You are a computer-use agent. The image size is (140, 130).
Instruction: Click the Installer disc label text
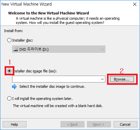23,40
